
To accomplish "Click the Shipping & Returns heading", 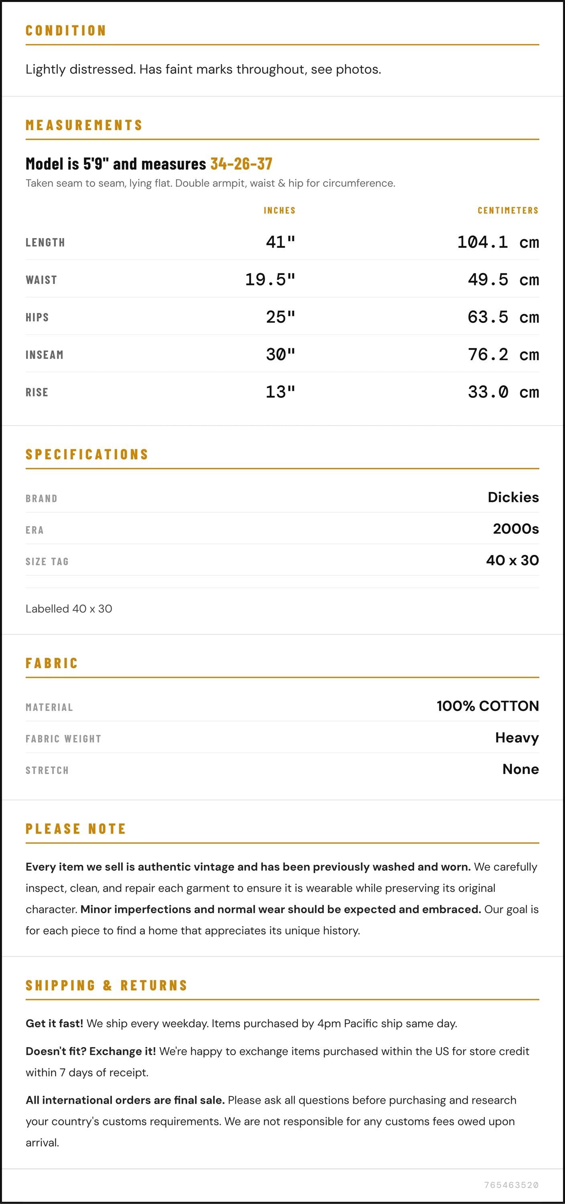I will pyautogui.click(x=107, y=986).
